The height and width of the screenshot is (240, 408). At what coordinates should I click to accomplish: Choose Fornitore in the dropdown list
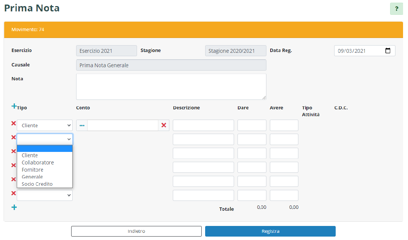[x=32, y=170]
